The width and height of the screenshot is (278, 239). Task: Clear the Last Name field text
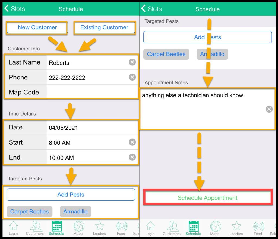click(132, 62)
